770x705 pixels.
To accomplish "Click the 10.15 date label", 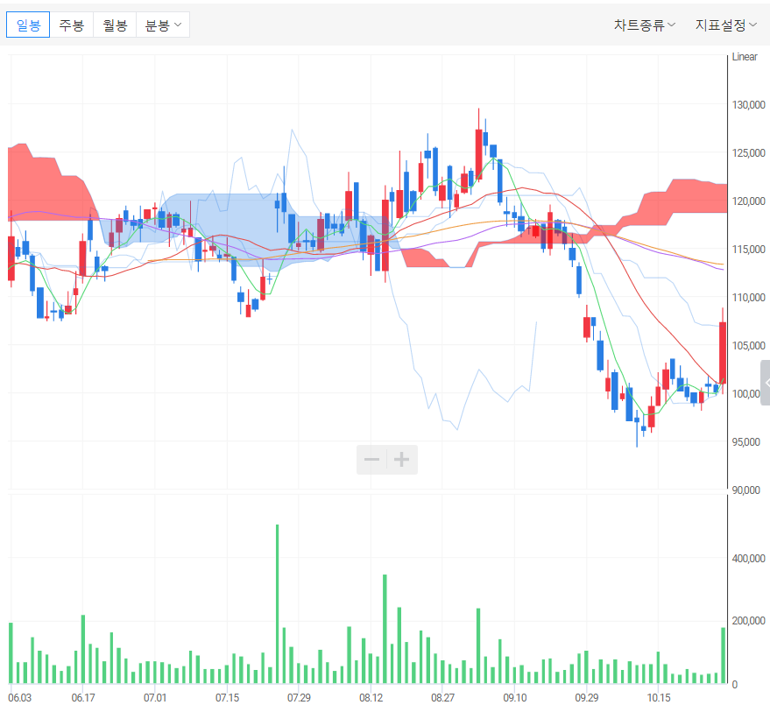I will (x=659, y=697).
